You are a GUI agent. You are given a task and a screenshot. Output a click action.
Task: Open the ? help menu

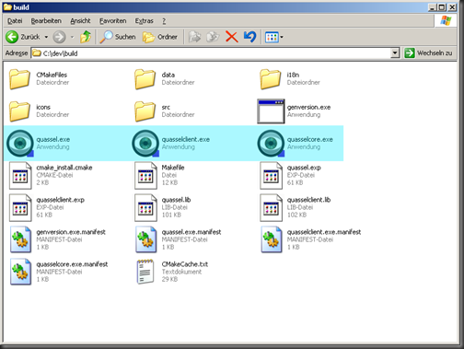click(x=164, y=21)
